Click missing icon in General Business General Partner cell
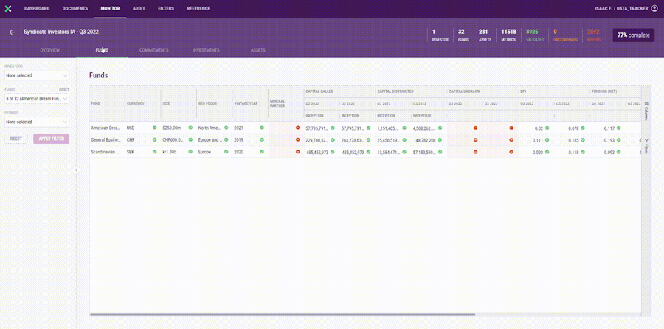 tap(298, 139)
